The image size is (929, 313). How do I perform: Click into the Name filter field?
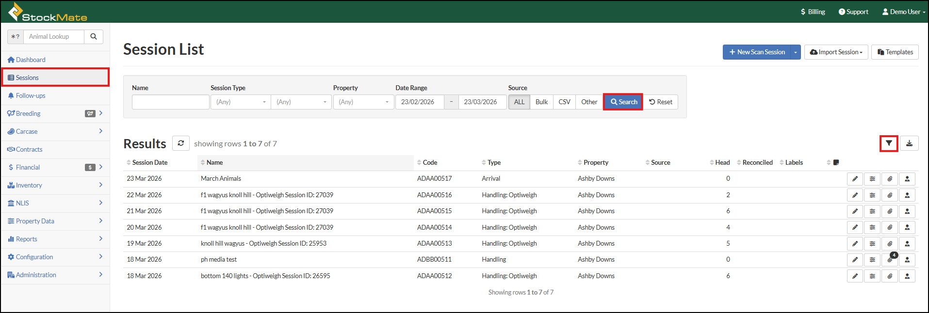click(170, 102)
